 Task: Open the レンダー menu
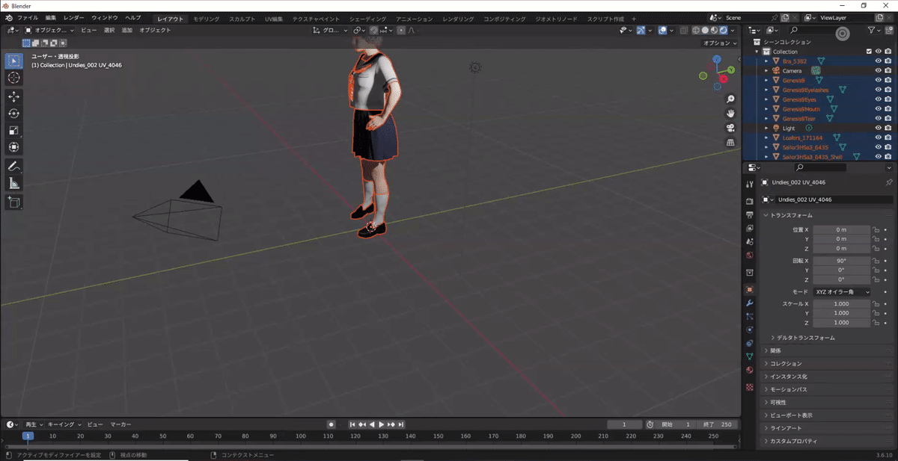pyautogui.click(x=73, y=17)
